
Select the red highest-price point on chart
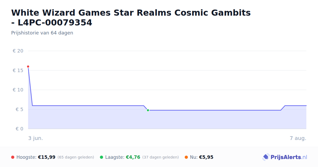28,67
